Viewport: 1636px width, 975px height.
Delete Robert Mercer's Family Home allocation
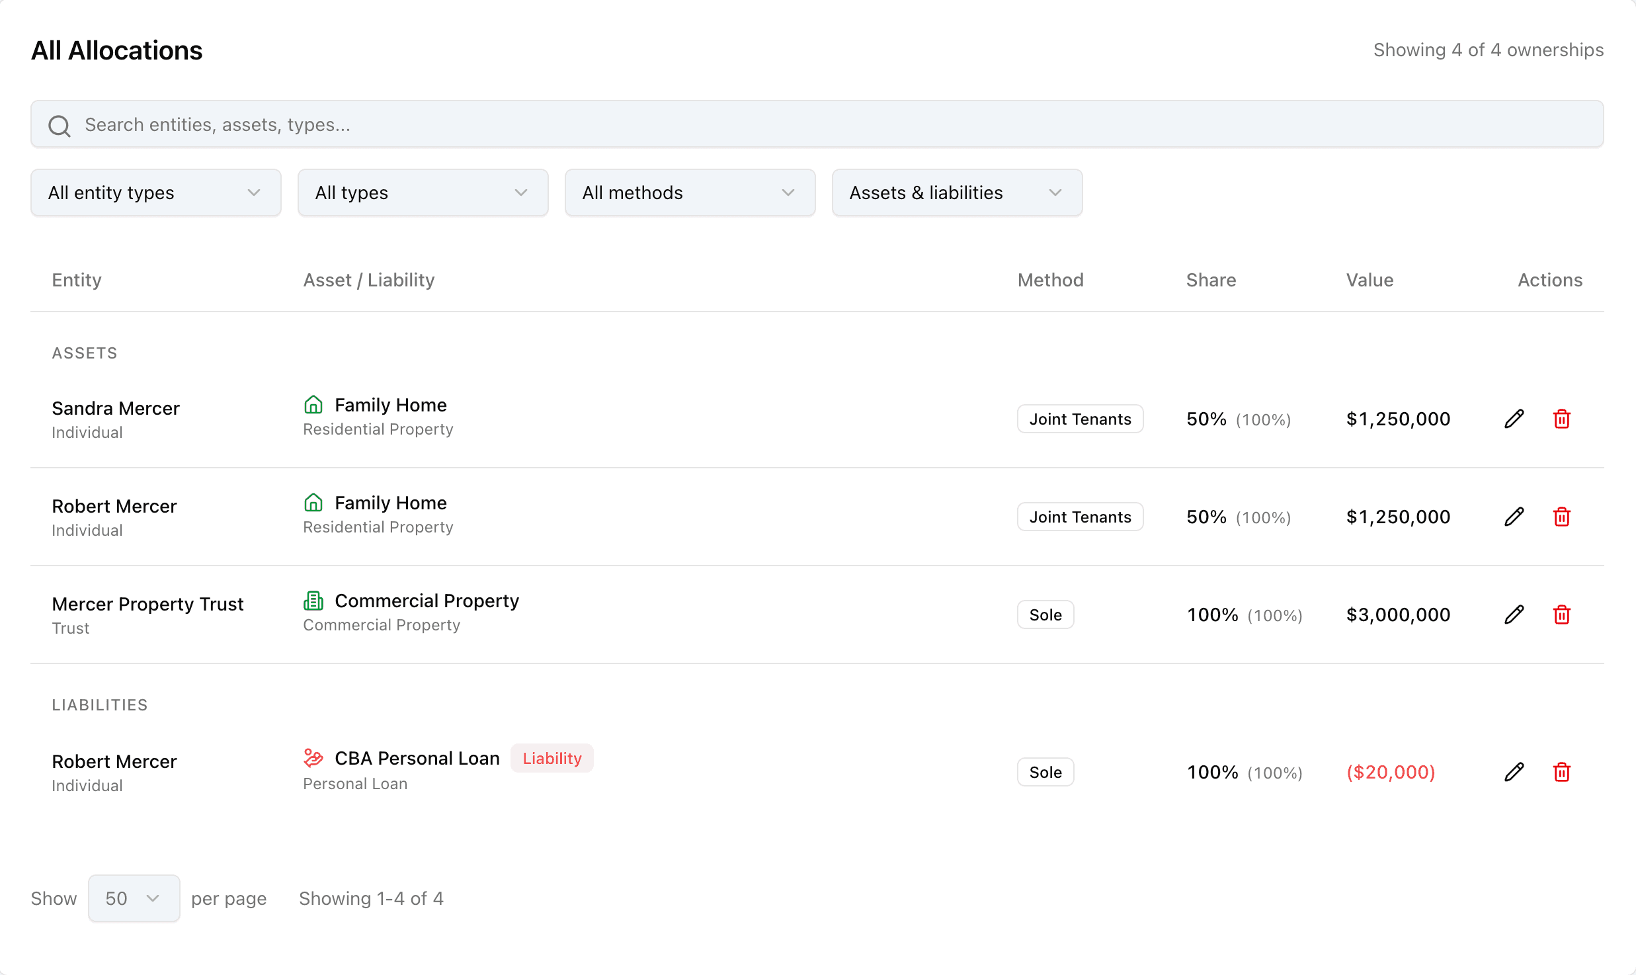tap(1561, 517)
